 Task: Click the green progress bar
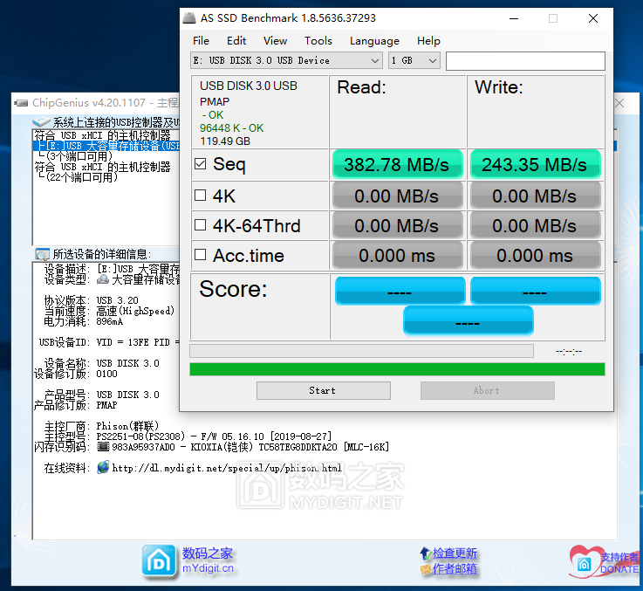(397, 369)
